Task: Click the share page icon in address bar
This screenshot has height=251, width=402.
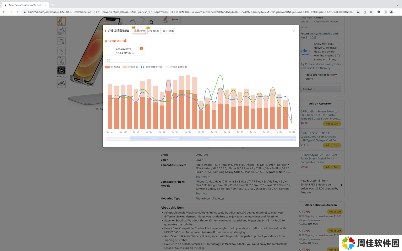Action: coord(365,12)
